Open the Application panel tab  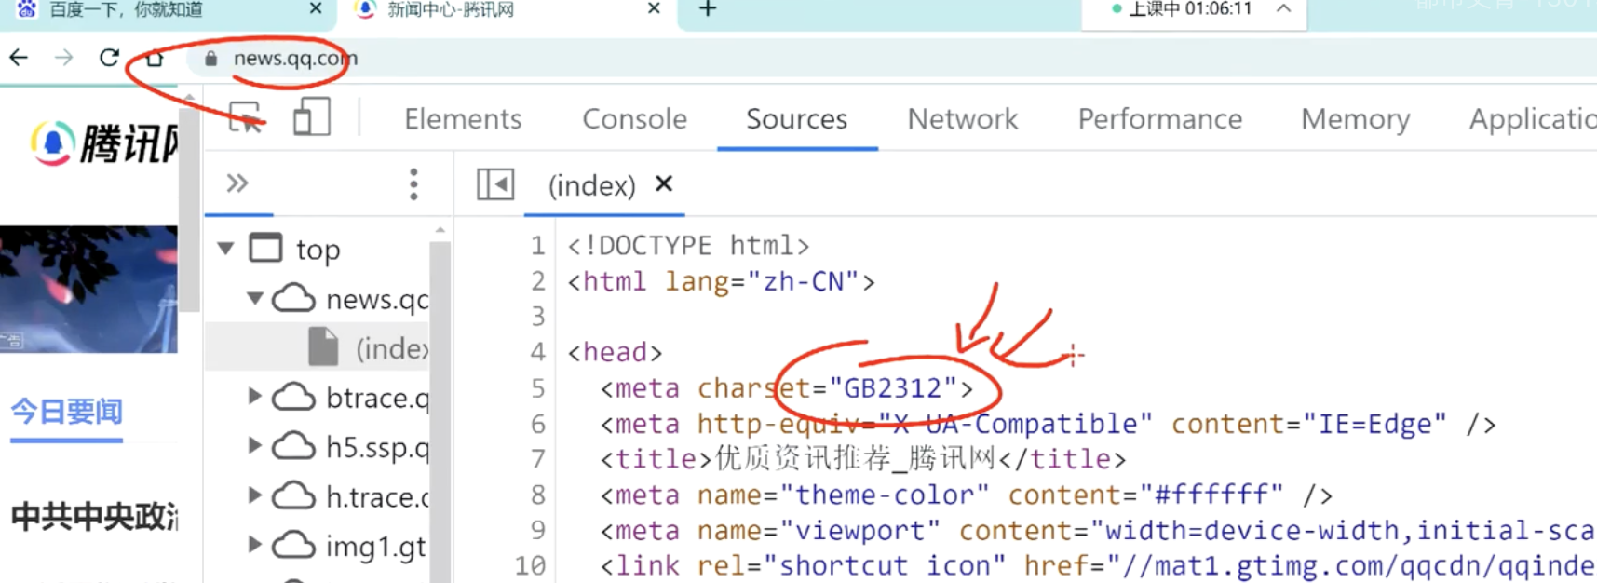click(1533, 118)
